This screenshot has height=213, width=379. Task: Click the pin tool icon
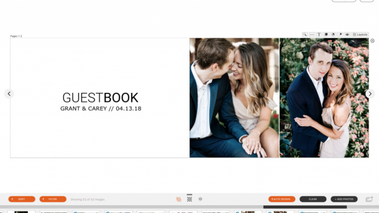(x=340, y=34)
